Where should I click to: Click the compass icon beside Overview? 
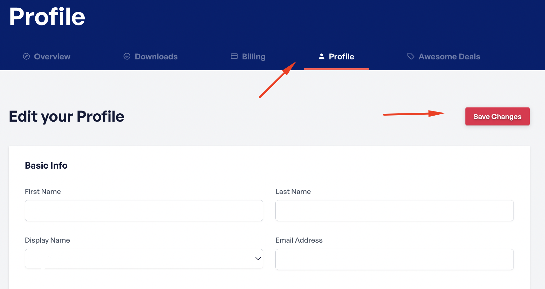tap(26, 57)
